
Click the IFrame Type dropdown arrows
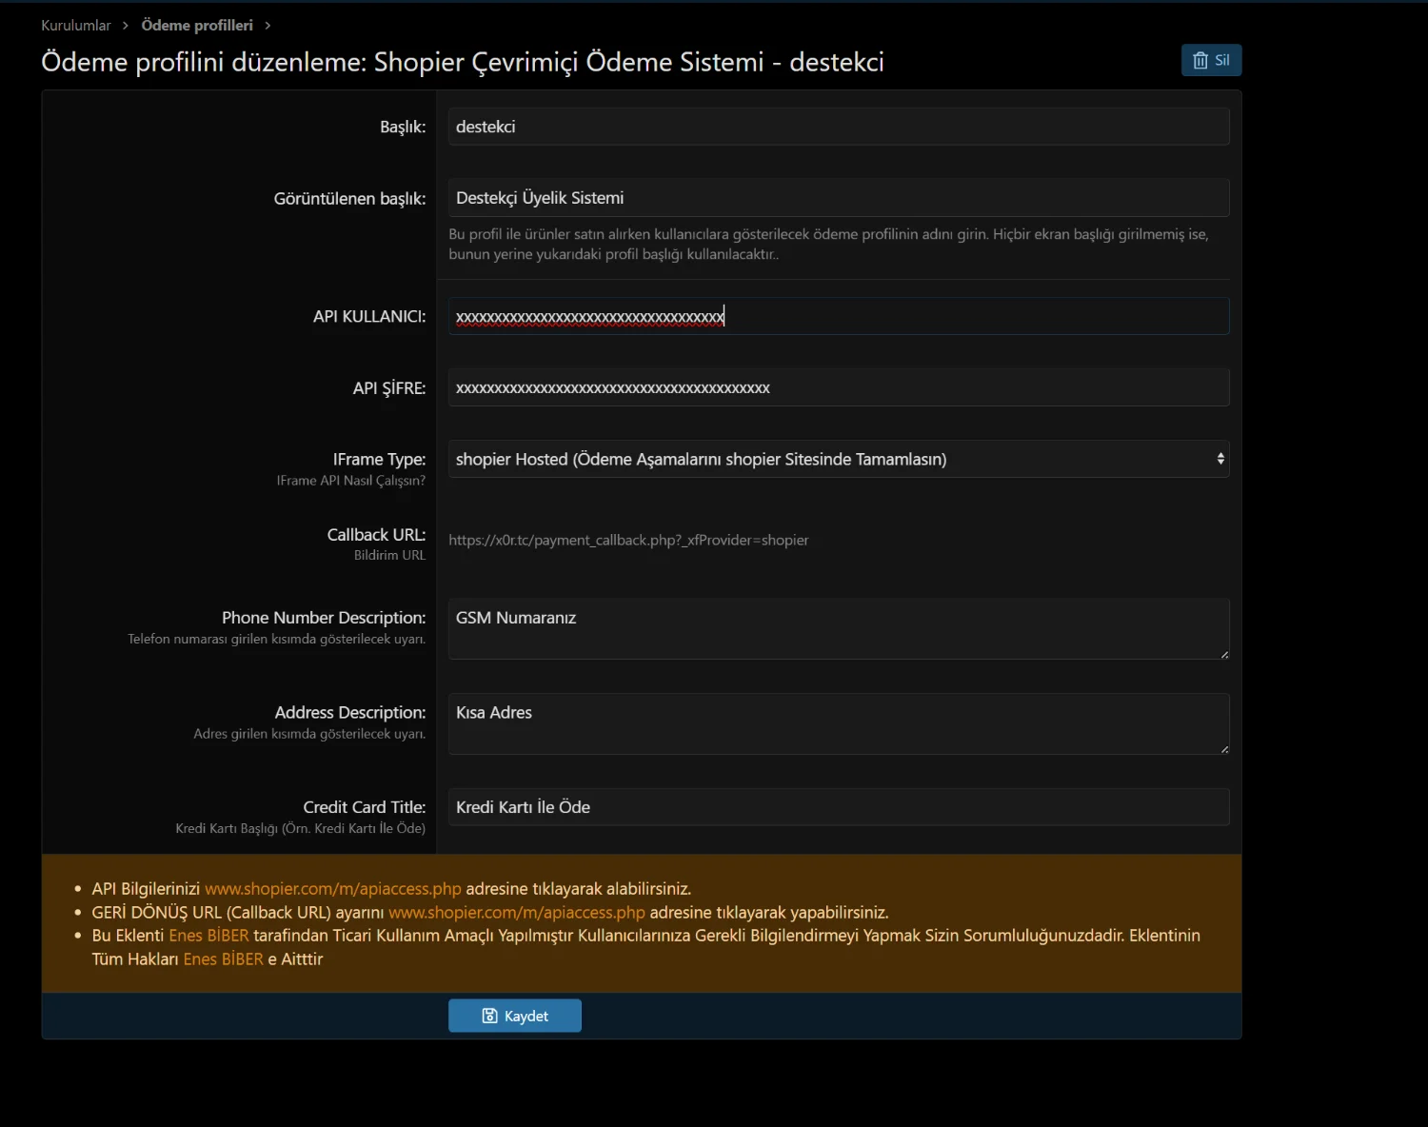point(1220,459)
